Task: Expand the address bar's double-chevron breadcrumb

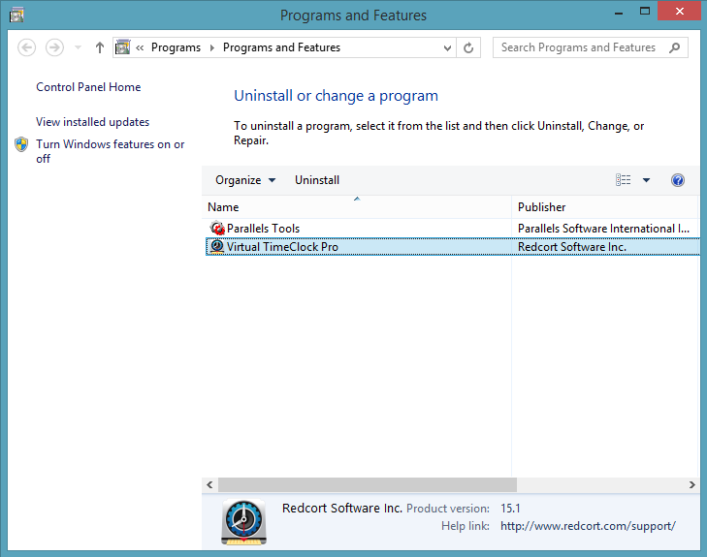Action: click(140, 47)
